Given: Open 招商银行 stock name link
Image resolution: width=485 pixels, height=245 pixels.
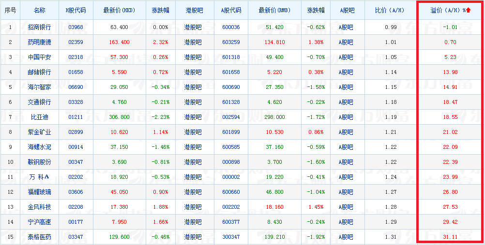Looking at the screenshot, I should click(39, 27).
